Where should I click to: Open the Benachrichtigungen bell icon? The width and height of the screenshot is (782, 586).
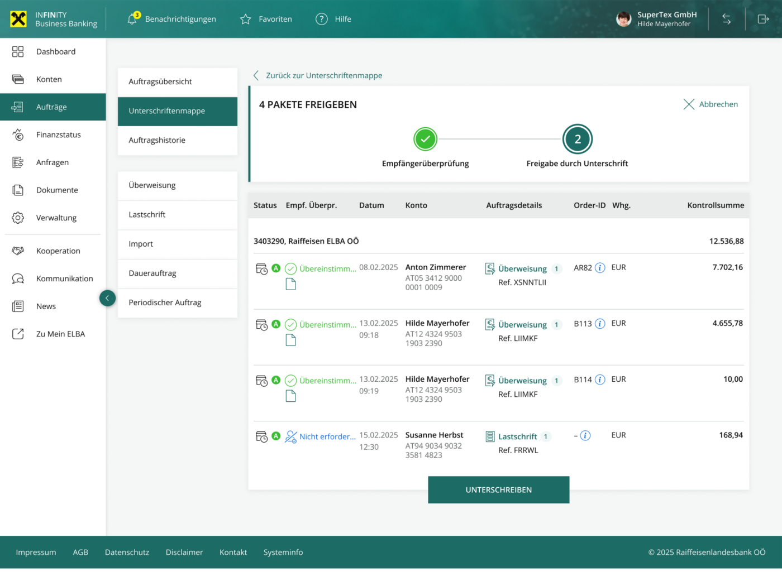(x=132, y=19)
